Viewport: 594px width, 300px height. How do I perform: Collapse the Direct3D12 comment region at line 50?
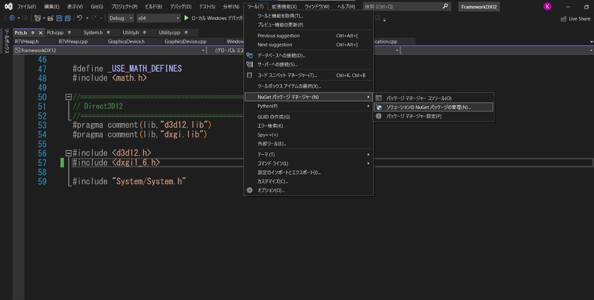(x=68, y=97)
